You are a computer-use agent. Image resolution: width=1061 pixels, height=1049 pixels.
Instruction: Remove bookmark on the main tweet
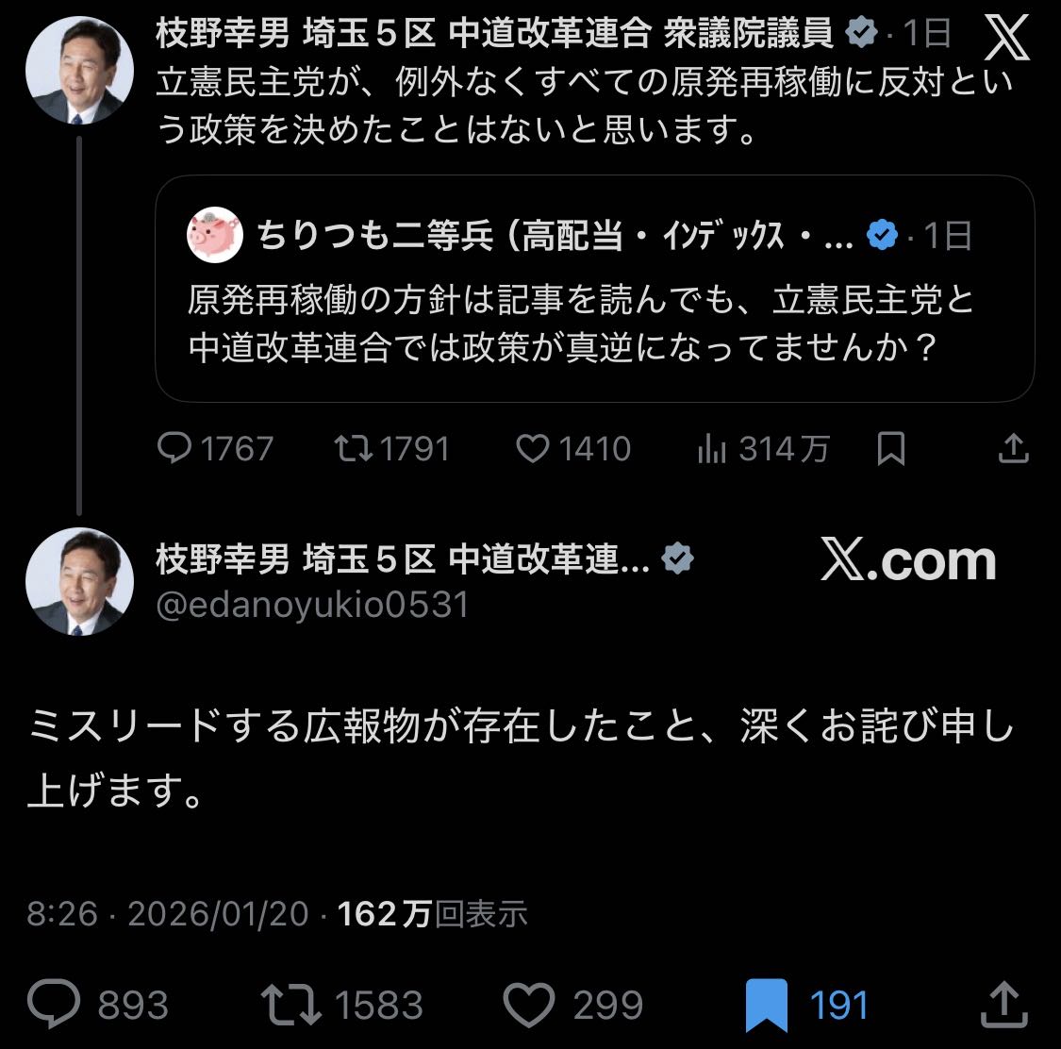click(765, 1004)
